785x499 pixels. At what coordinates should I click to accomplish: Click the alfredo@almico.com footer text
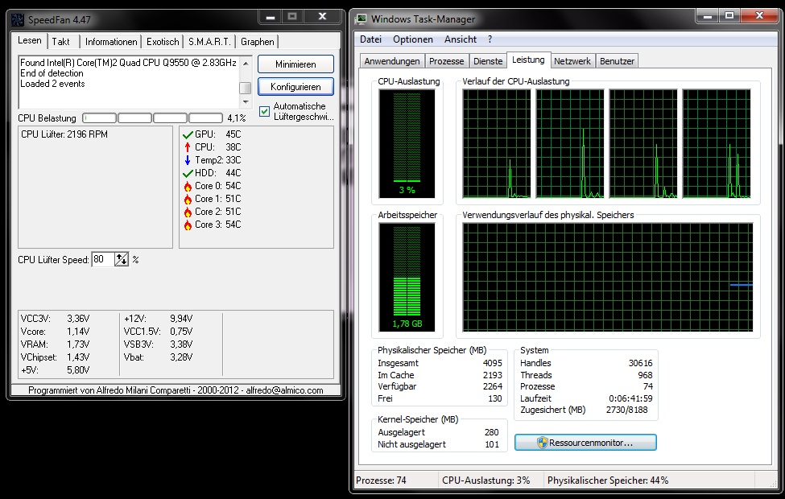(x=284, y=390)
